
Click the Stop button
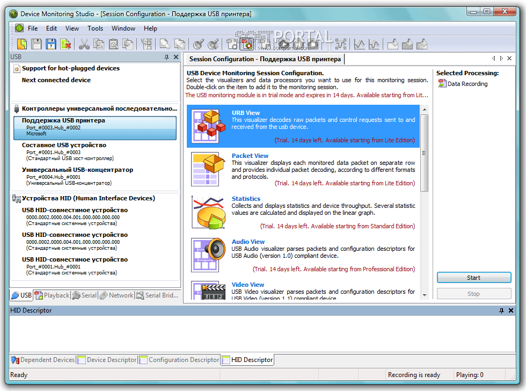473,294
